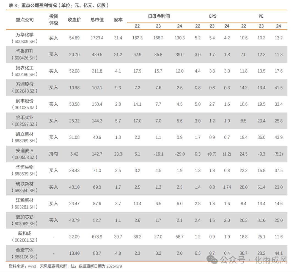This screenshot has width=297, height=272.
Task: Click company name '安道麦 A'
Action: 25,151
